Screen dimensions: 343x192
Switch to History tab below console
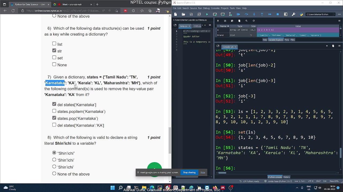pos(286,177)
